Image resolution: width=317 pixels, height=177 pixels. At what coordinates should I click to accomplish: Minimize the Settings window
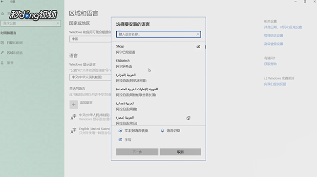click(296, 1)
